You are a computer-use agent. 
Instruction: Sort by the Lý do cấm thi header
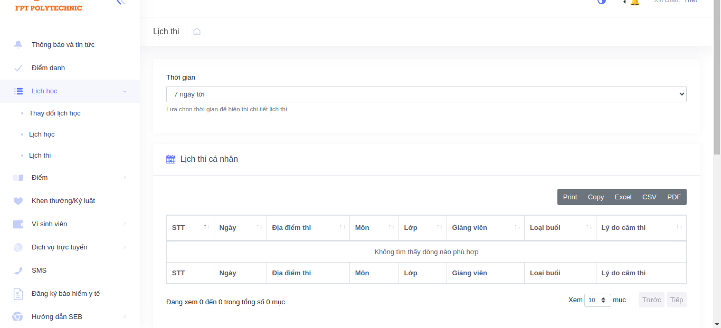point(641,228)
